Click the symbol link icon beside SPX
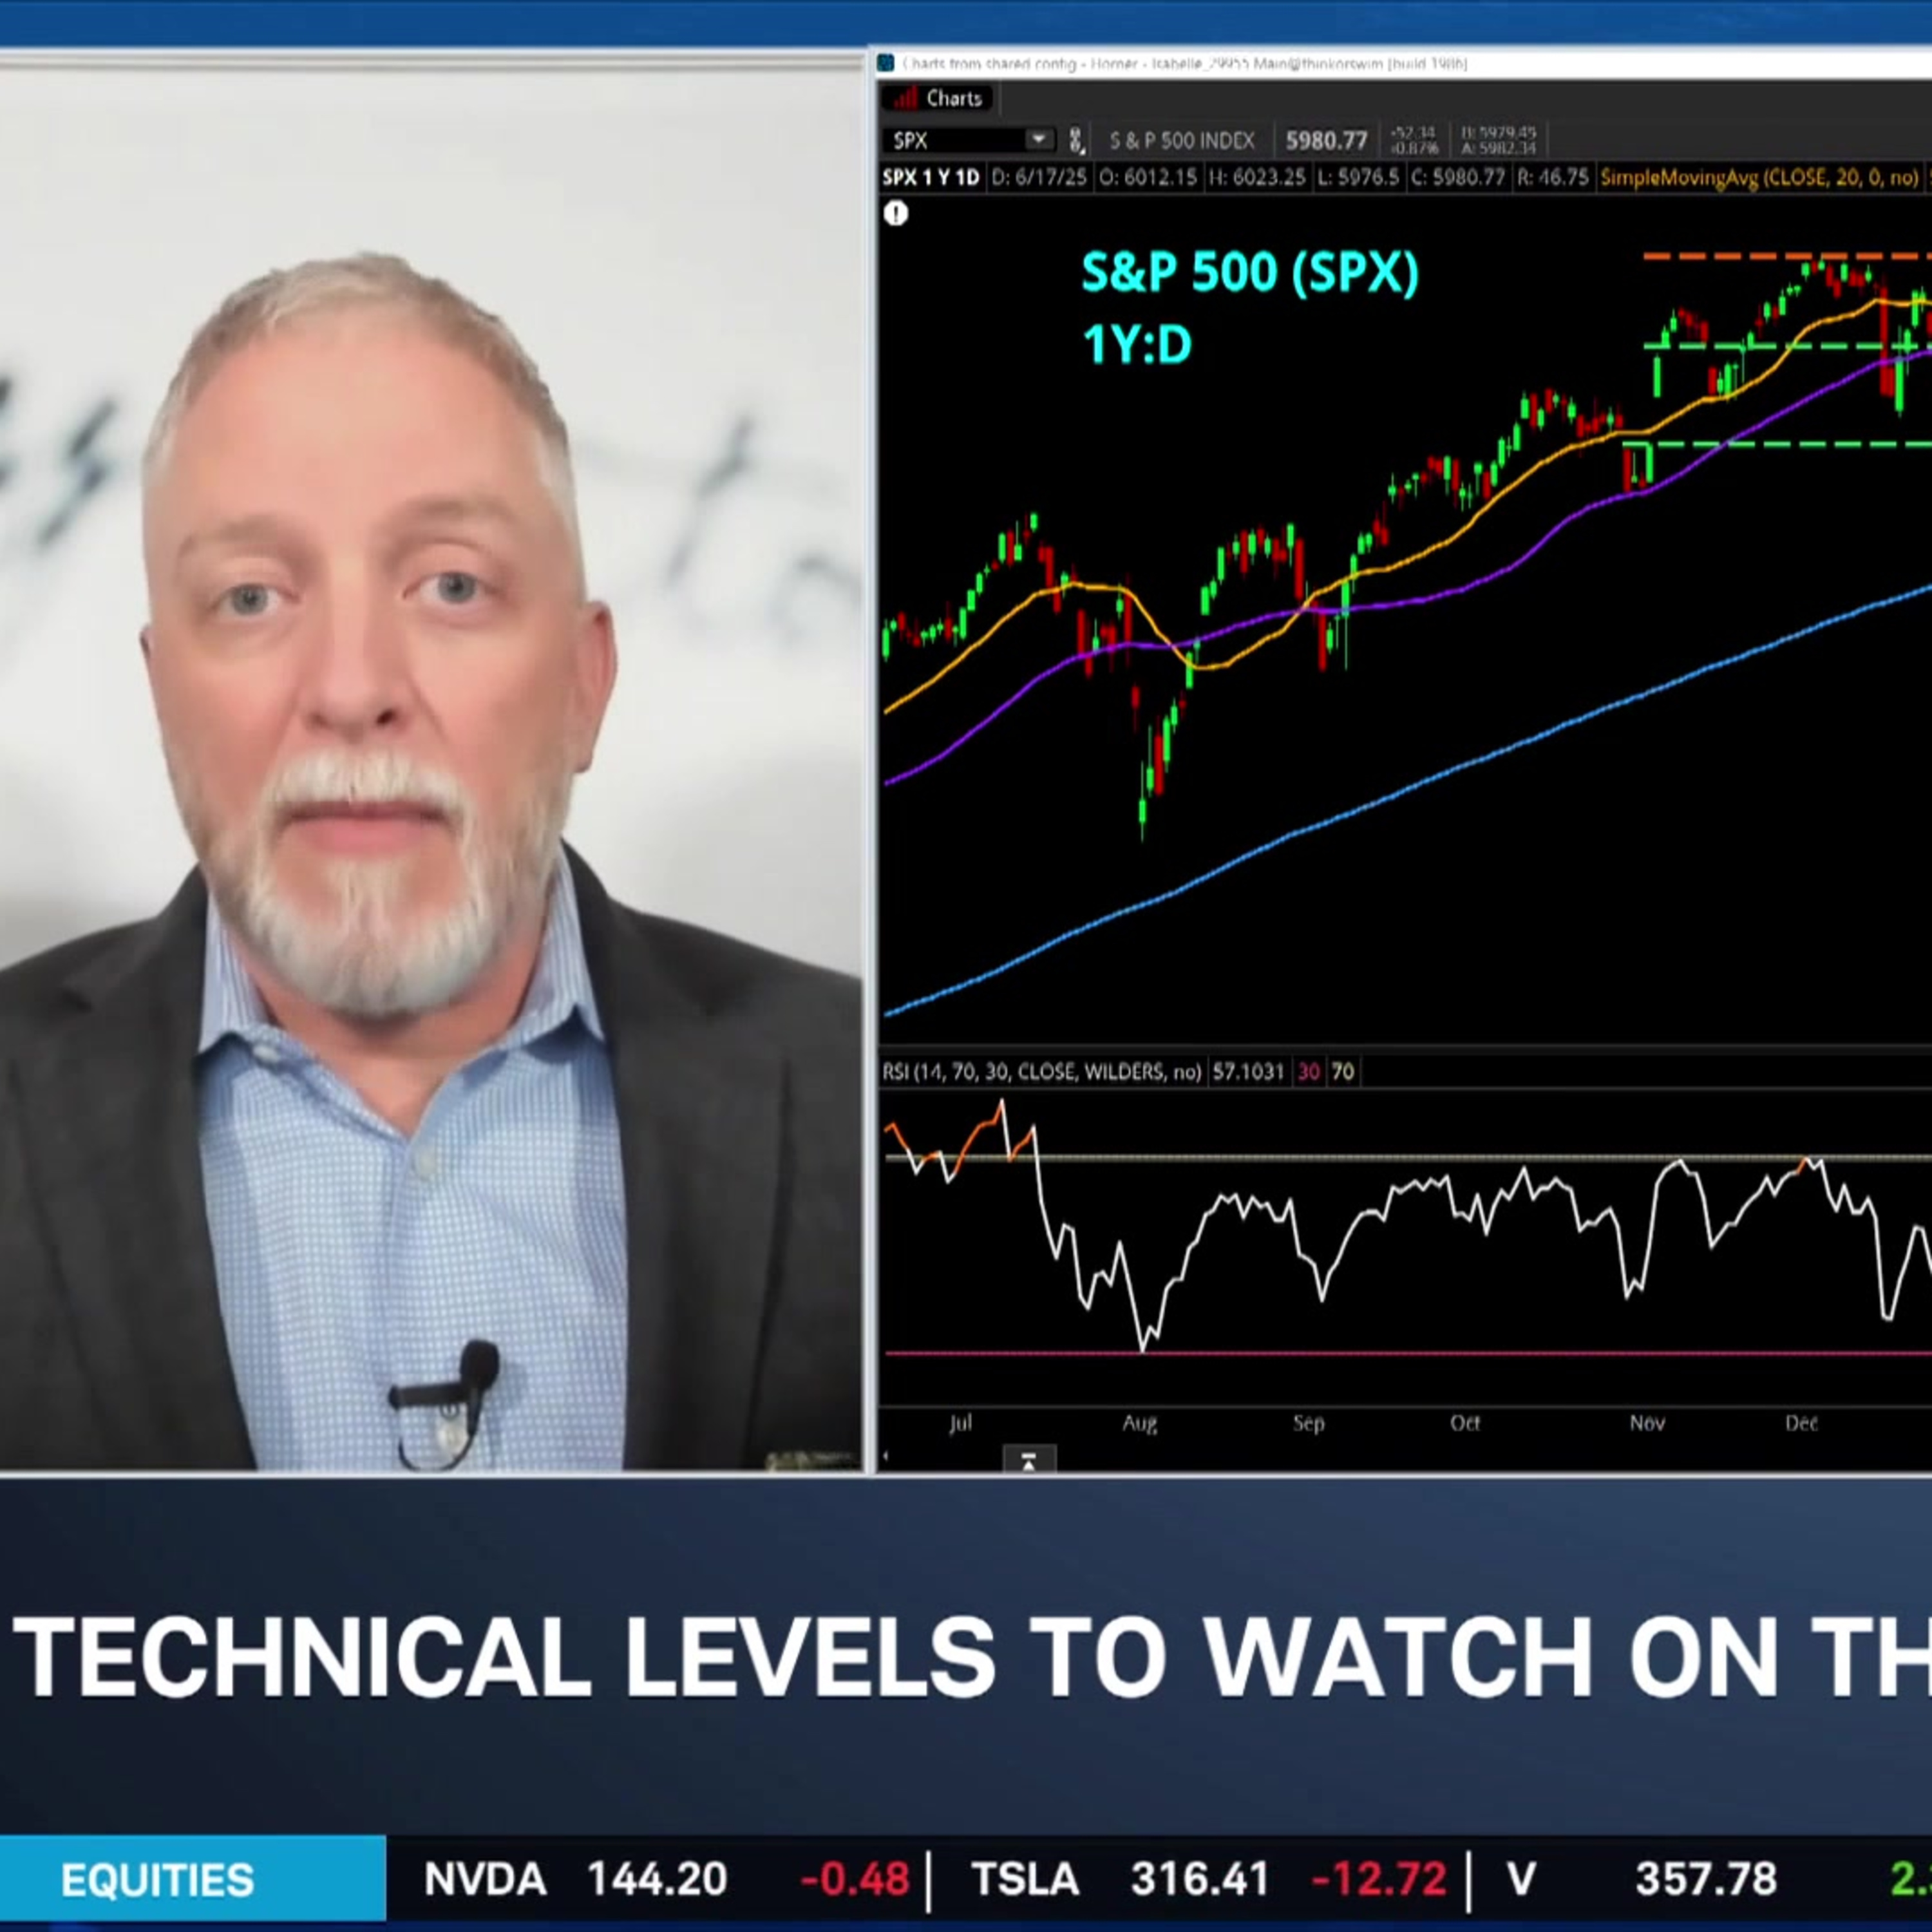 pos(1076,140)
